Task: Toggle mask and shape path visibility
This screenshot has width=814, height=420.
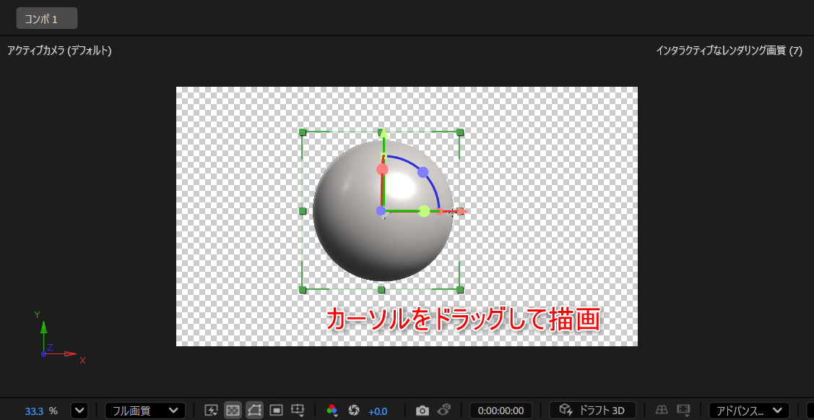Action: (x=254, y=410)
